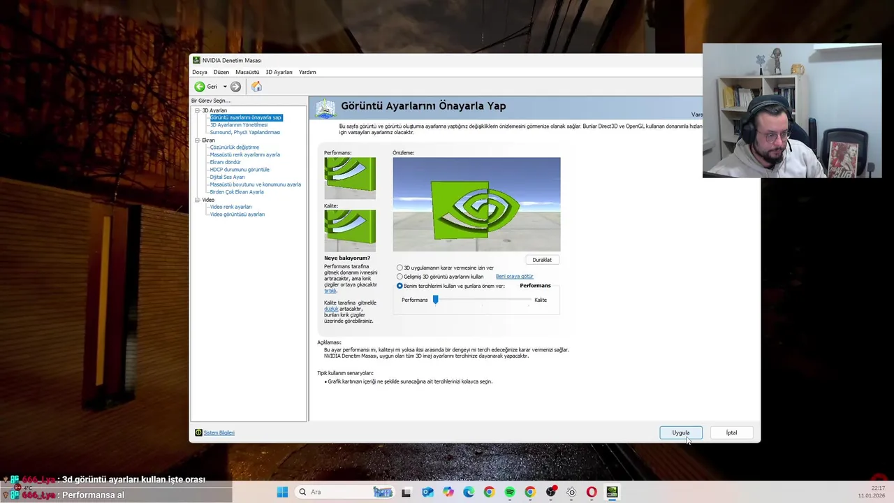Viewport: 894px width, 503px height.
Task: Go back with the green Geri arrow
Action: click(x=200, y=87)
